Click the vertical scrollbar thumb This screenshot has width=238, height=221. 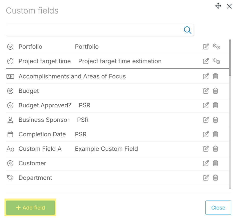pyautogui.click(x=230, y=57)
